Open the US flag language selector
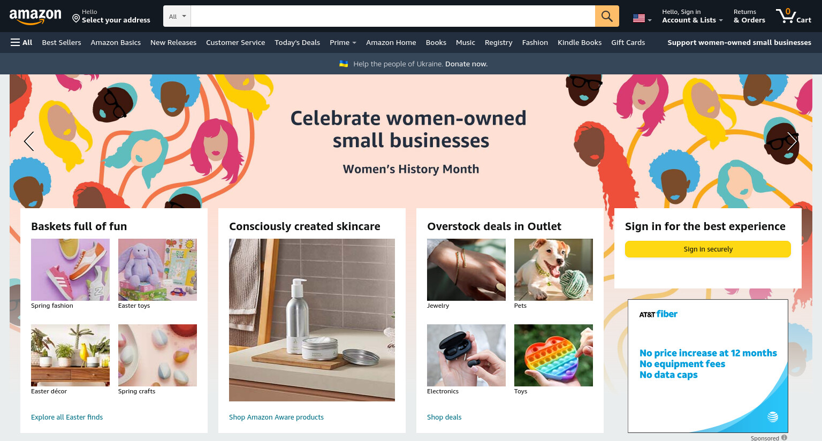 [642, 18]
